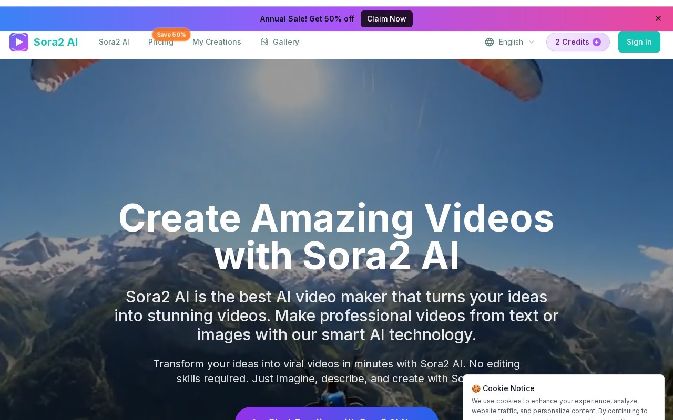Click the cookie emoji icon
Screen dimensions: 673x420
pos(476,388)
